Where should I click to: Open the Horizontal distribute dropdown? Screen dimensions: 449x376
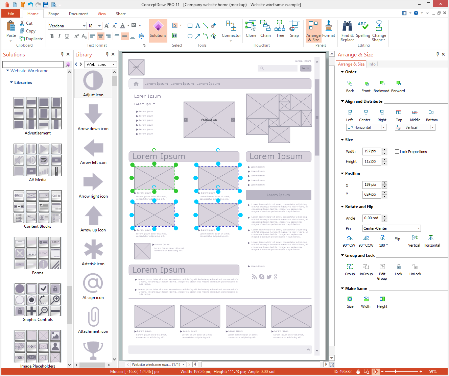(x=383, y=127)
